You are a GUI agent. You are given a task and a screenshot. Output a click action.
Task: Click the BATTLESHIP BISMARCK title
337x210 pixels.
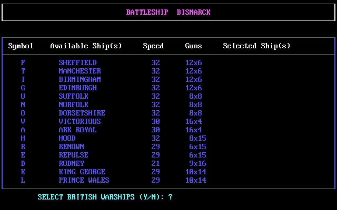click(168, 12)
